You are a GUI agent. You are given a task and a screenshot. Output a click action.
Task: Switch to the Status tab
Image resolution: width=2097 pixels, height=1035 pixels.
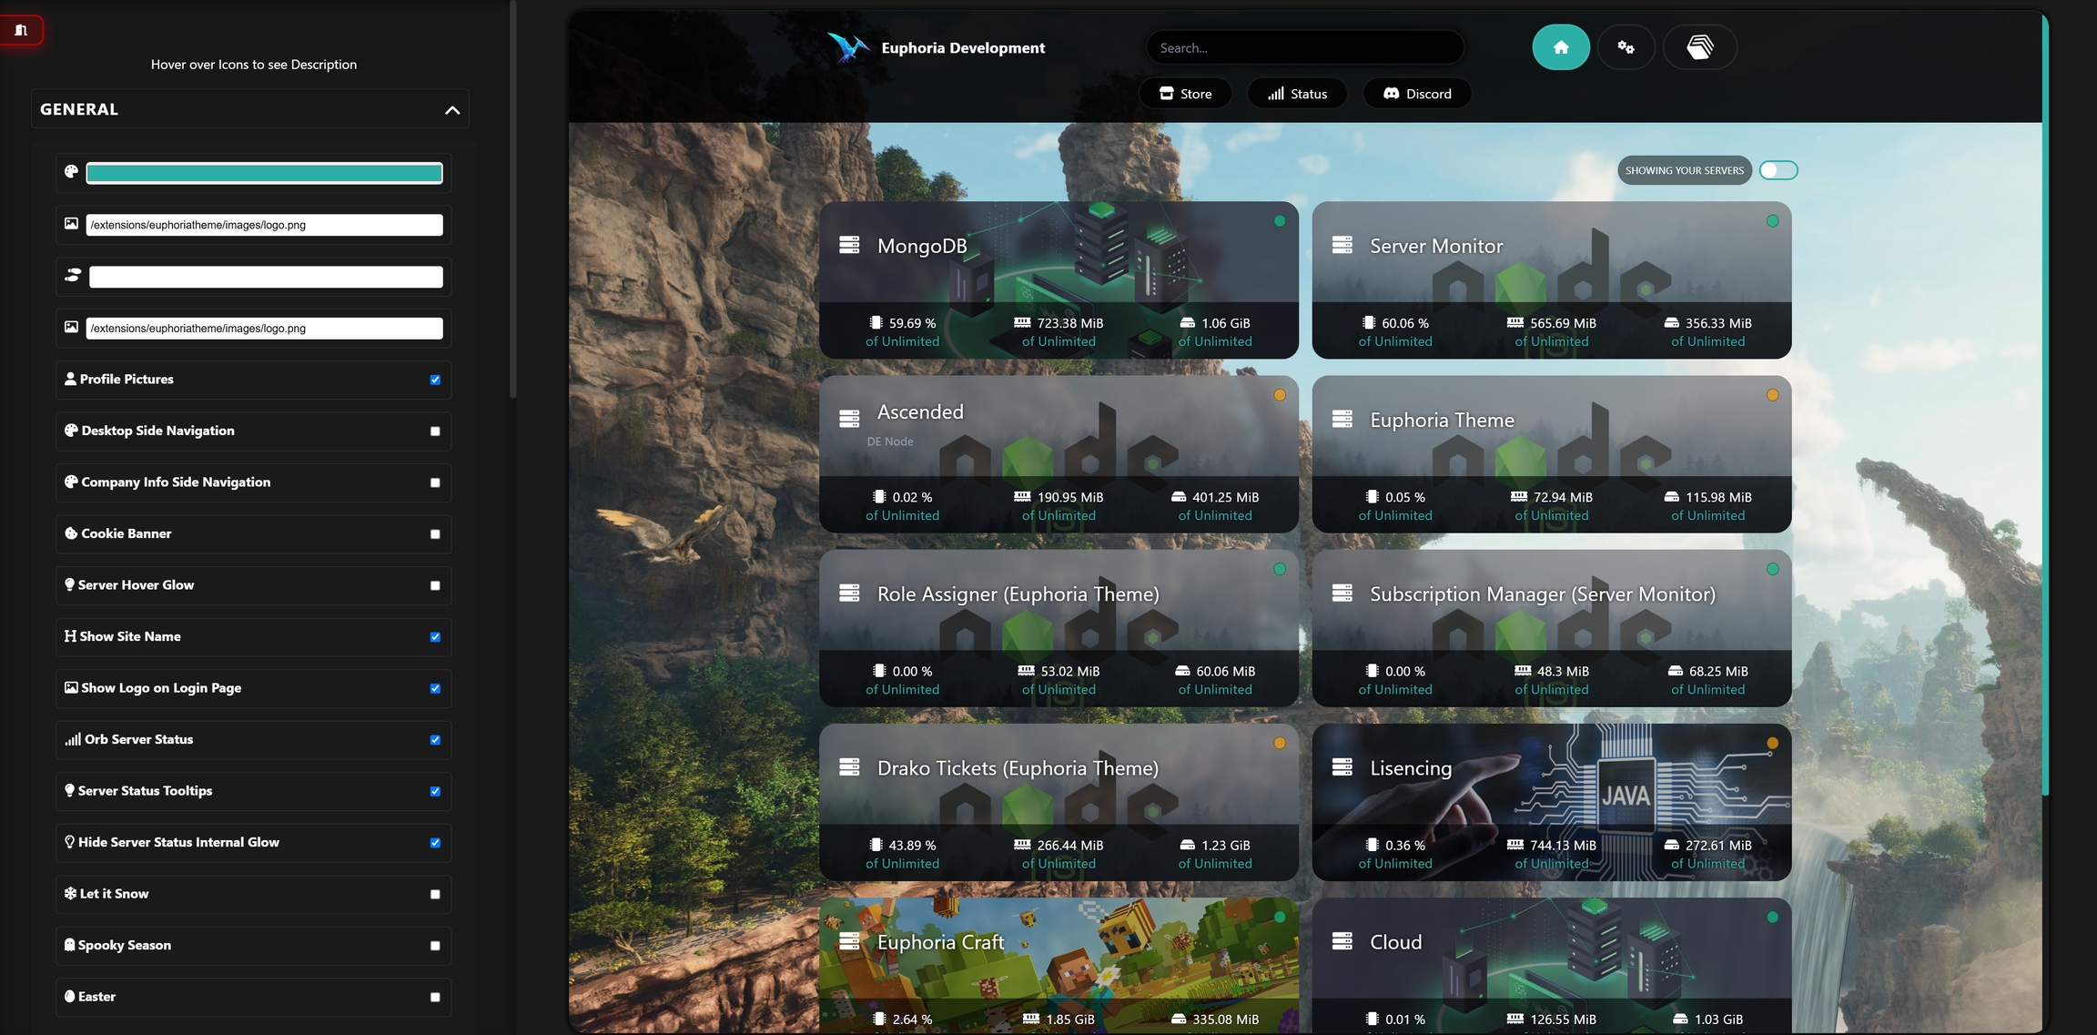(1297, 93)
